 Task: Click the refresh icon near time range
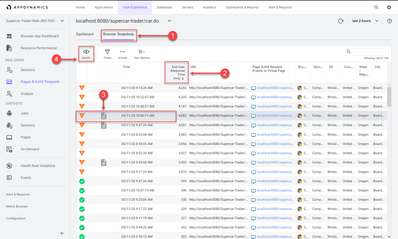coord(341,21)
